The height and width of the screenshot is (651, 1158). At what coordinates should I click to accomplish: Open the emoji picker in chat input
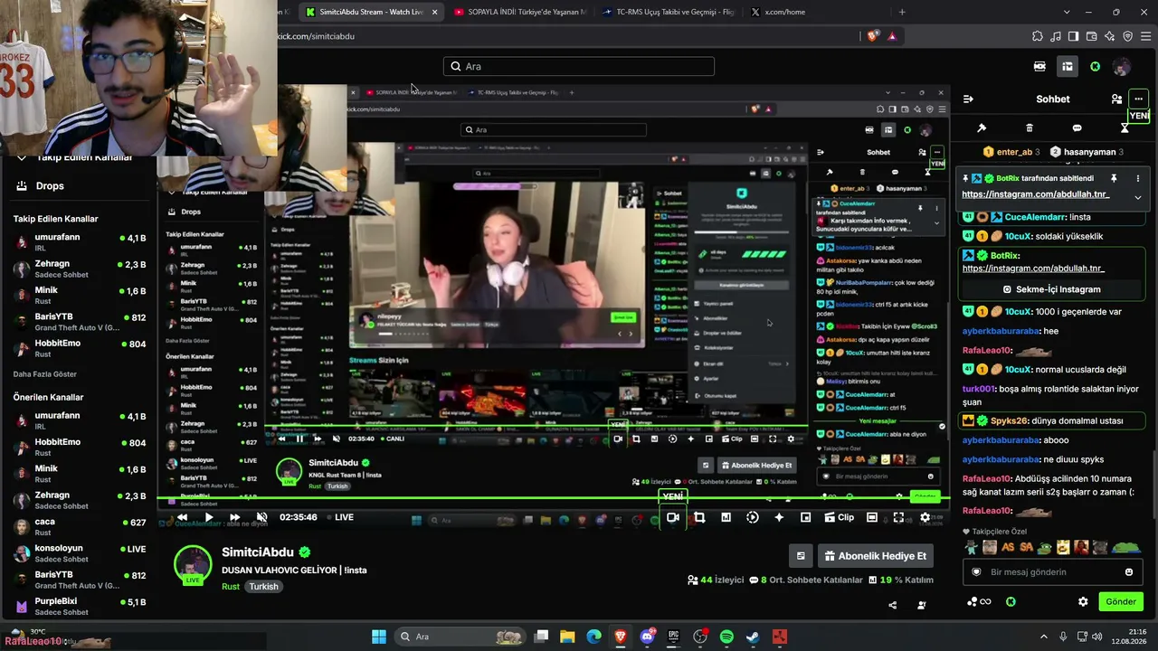click(x=1129, y=572)
